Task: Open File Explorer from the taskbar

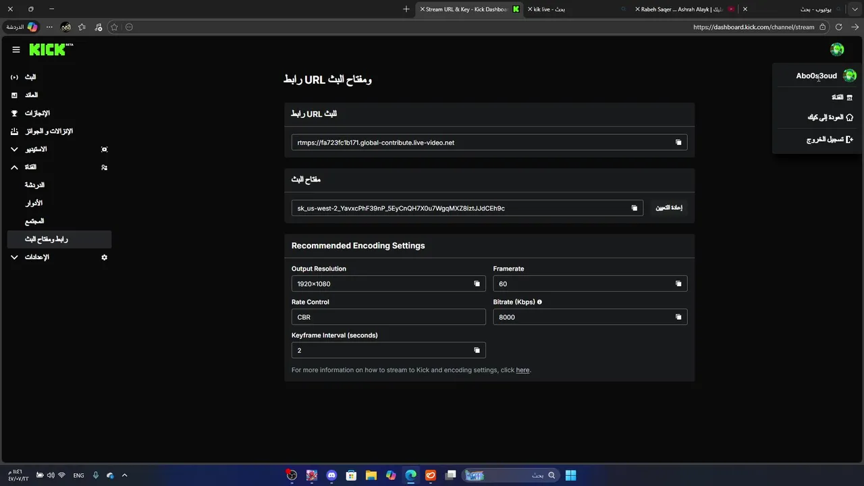Action: click(371, 475)
